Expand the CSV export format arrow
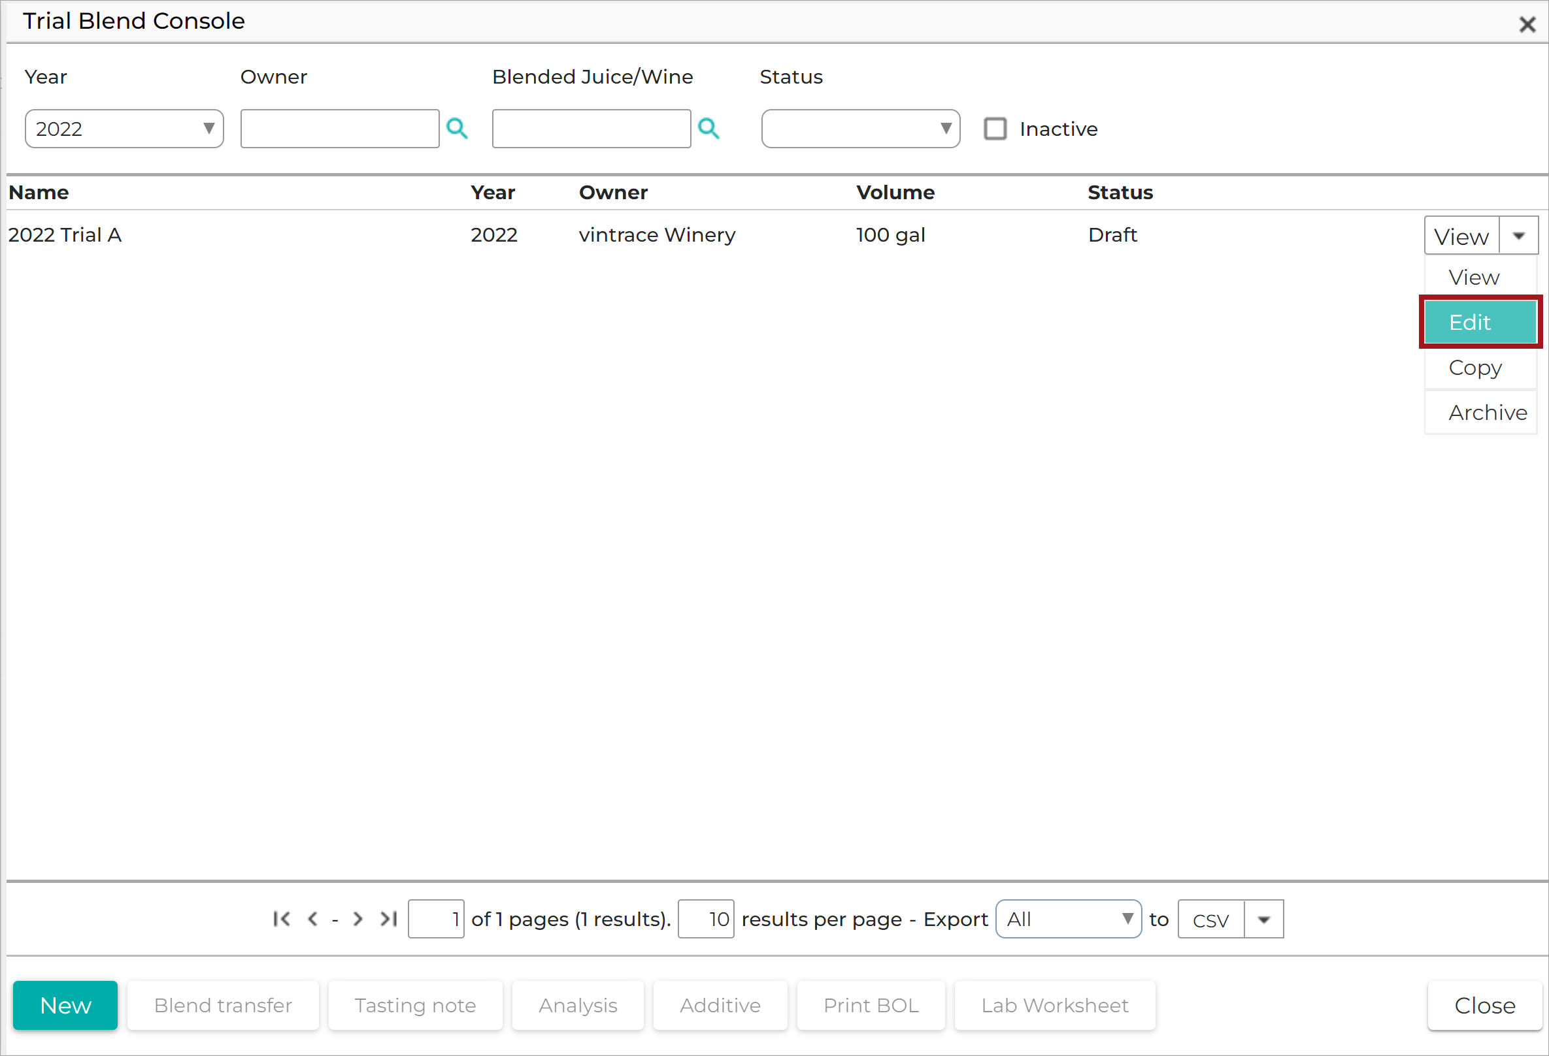The width and height of the screenshot is (1549, 1056). [1264, 920]
